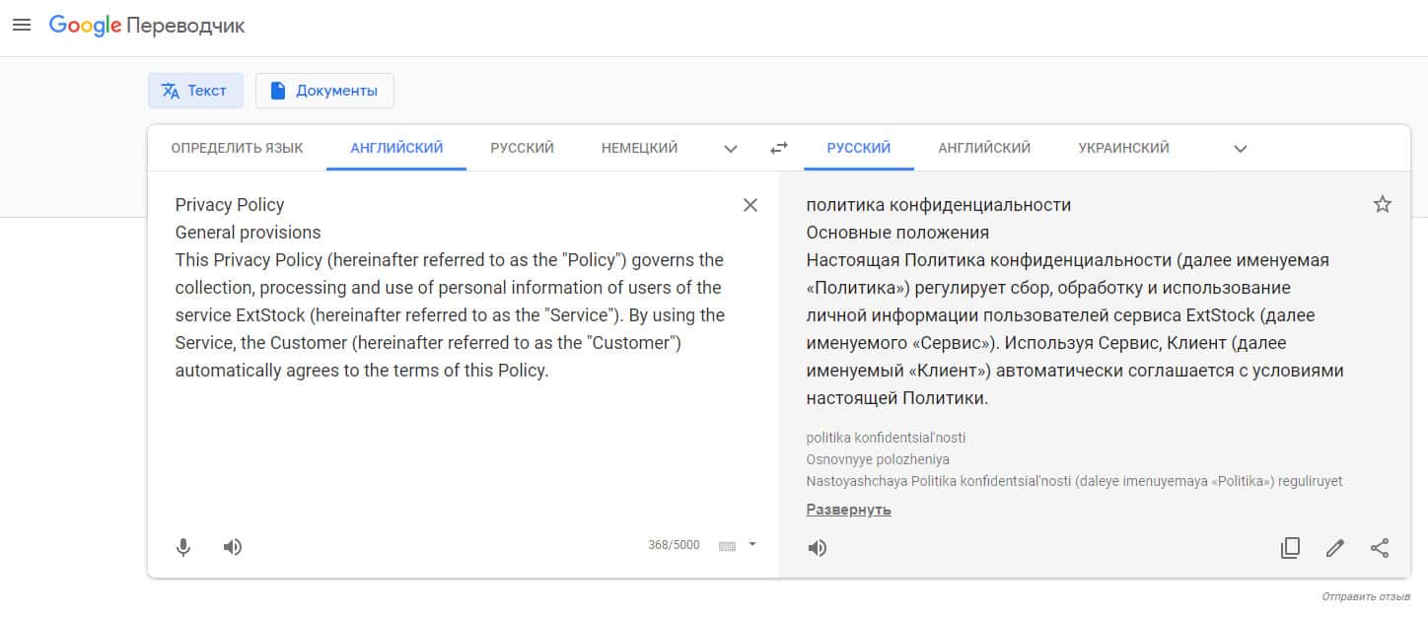The image size is (1428, 617).
Task: Listen to the Russian translation
Action: click(x=818, y=548)
